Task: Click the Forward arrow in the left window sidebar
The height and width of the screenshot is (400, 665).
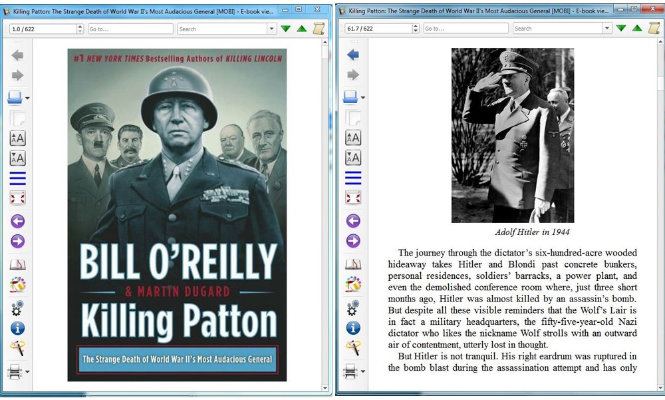Action: tap(17, 76)
